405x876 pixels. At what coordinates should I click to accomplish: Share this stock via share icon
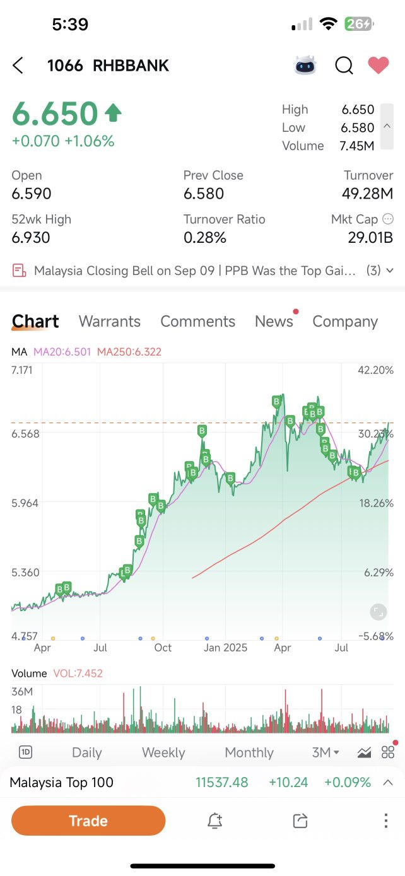(x=300, y=821)
